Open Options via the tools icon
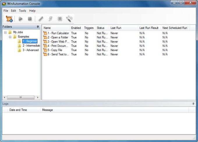The height and width of the screenshot is (142, 198). click(69, 19)
